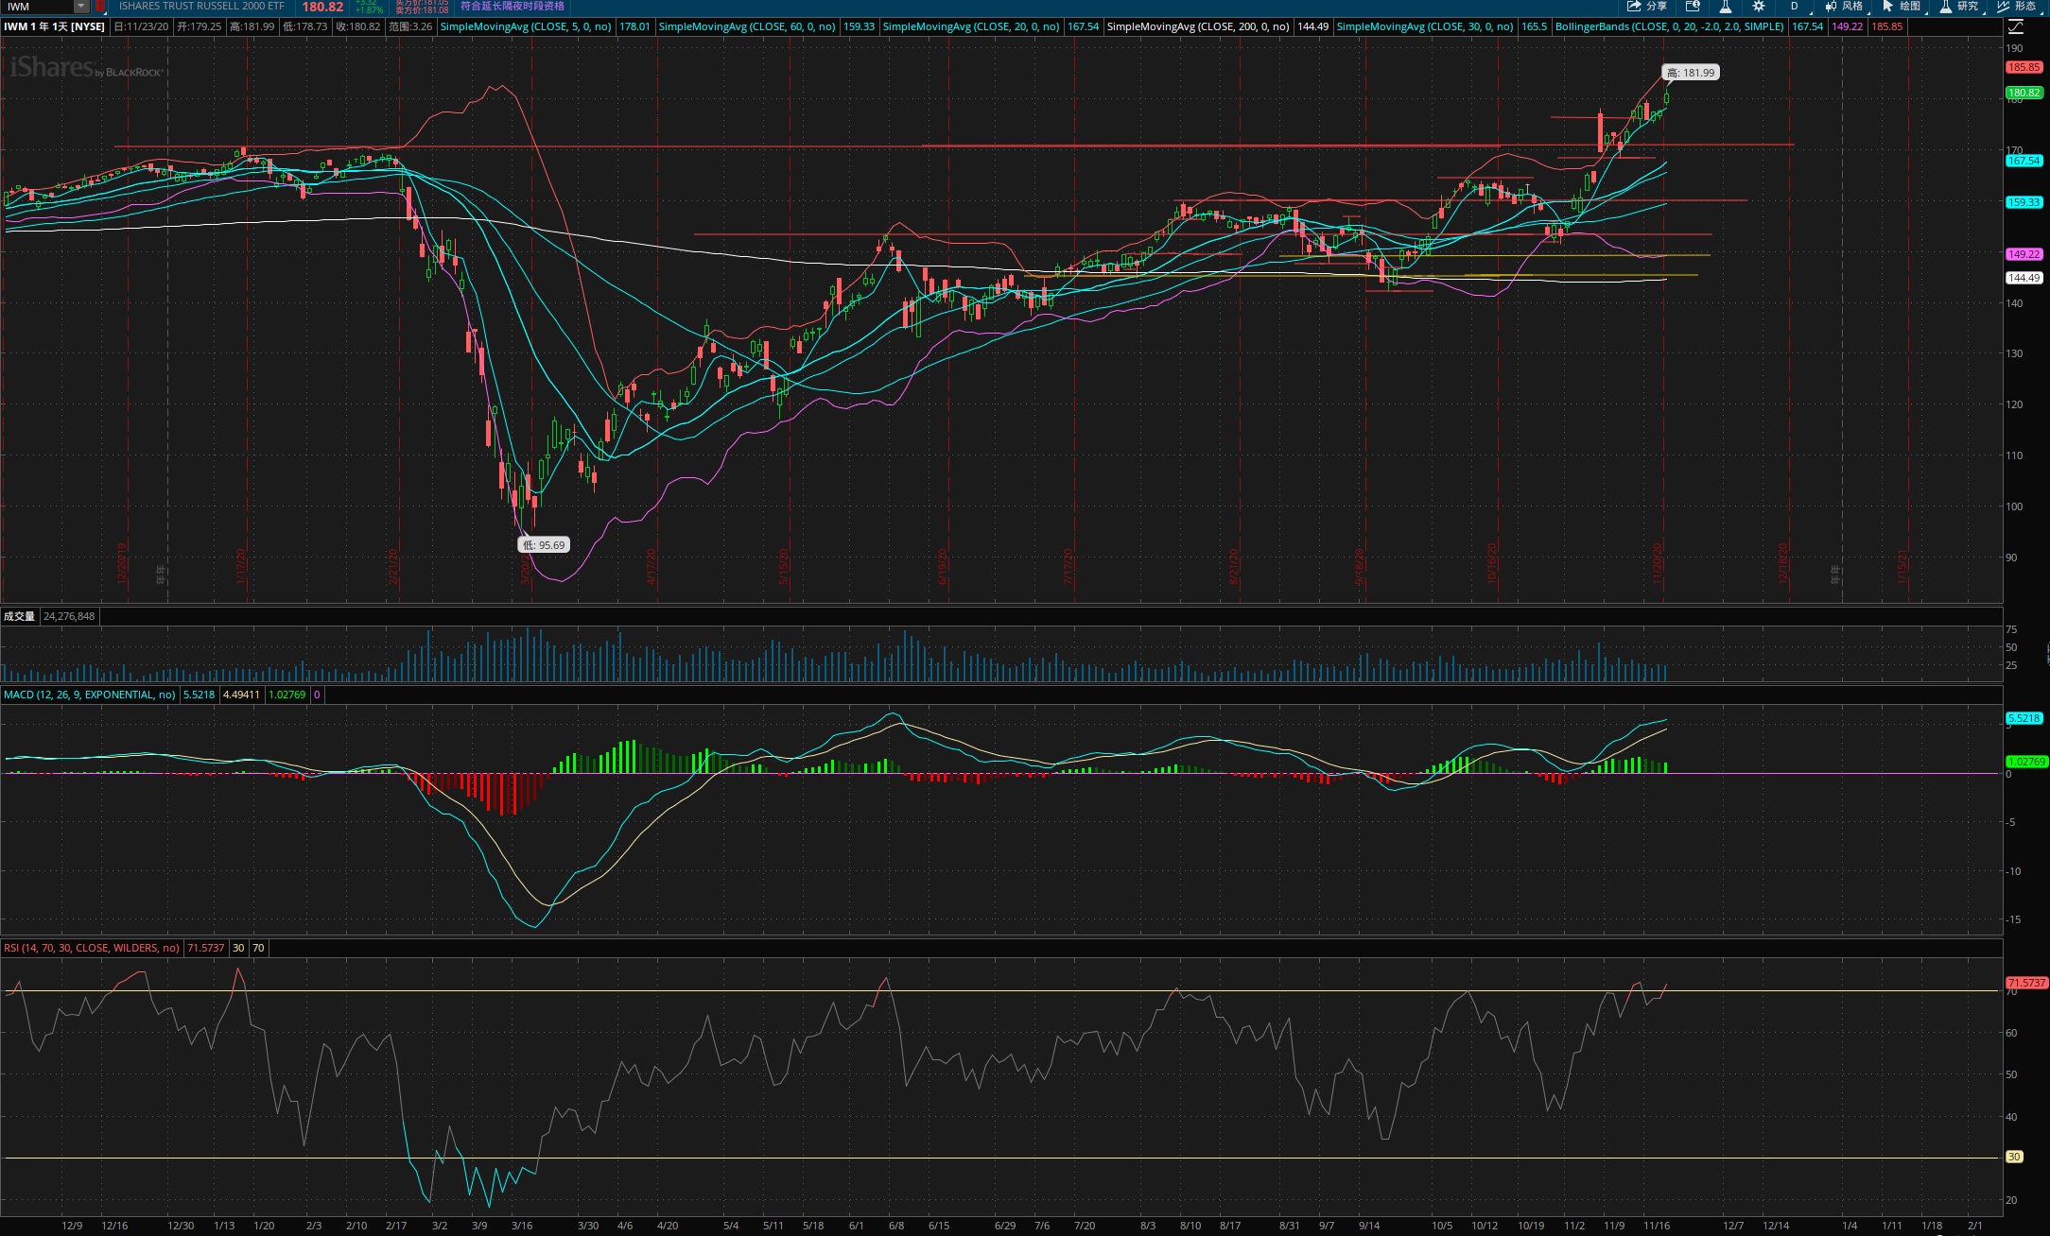Click the 5.5218 MACD value tag on axis
This screenshot has height=1236, width=2050.
click(2024, 718)
